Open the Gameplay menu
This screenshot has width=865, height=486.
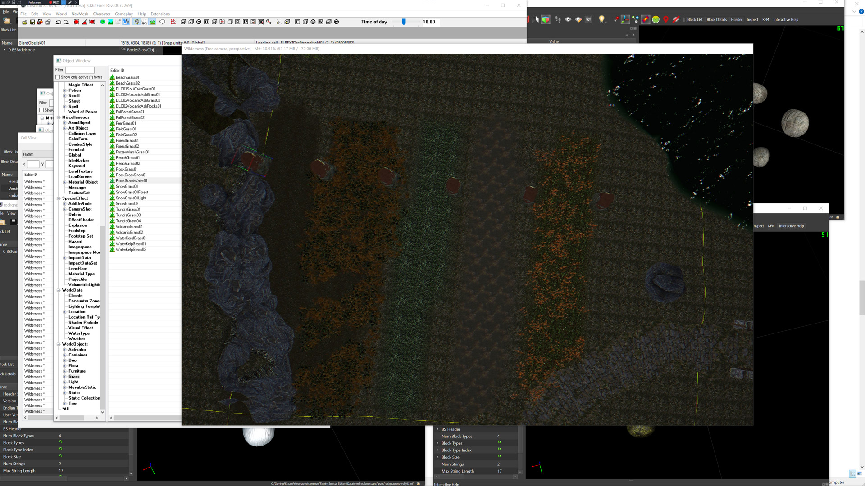click(123, 13)
